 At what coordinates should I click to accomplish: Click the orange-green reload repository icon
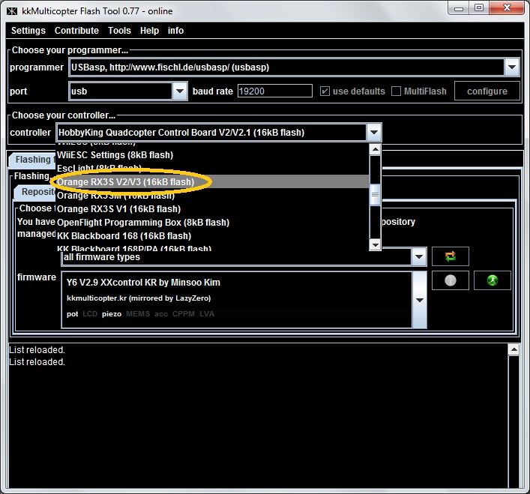click(451, 256)
